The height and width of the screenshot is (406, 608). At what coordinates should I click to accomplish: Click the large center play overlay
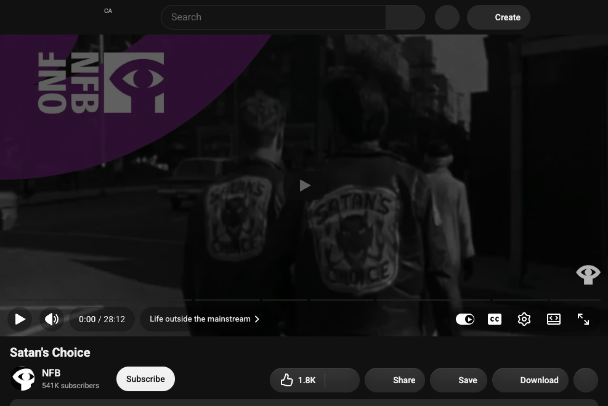tap(304, 185)
